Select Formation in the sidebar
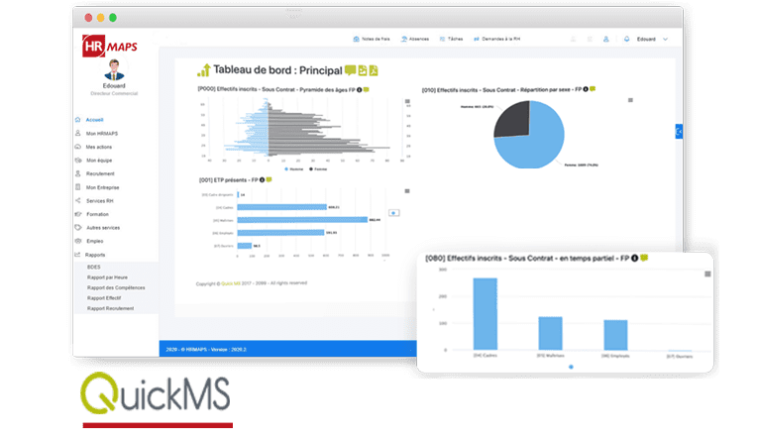 97,214
